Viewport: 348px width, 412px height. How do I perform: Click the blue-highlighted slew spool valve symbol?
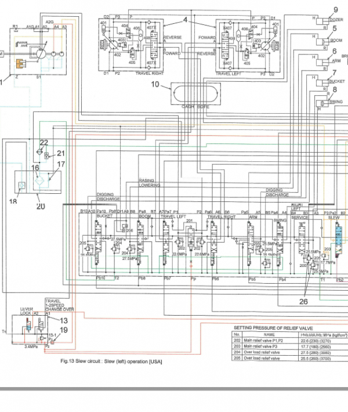coord(339,238)
